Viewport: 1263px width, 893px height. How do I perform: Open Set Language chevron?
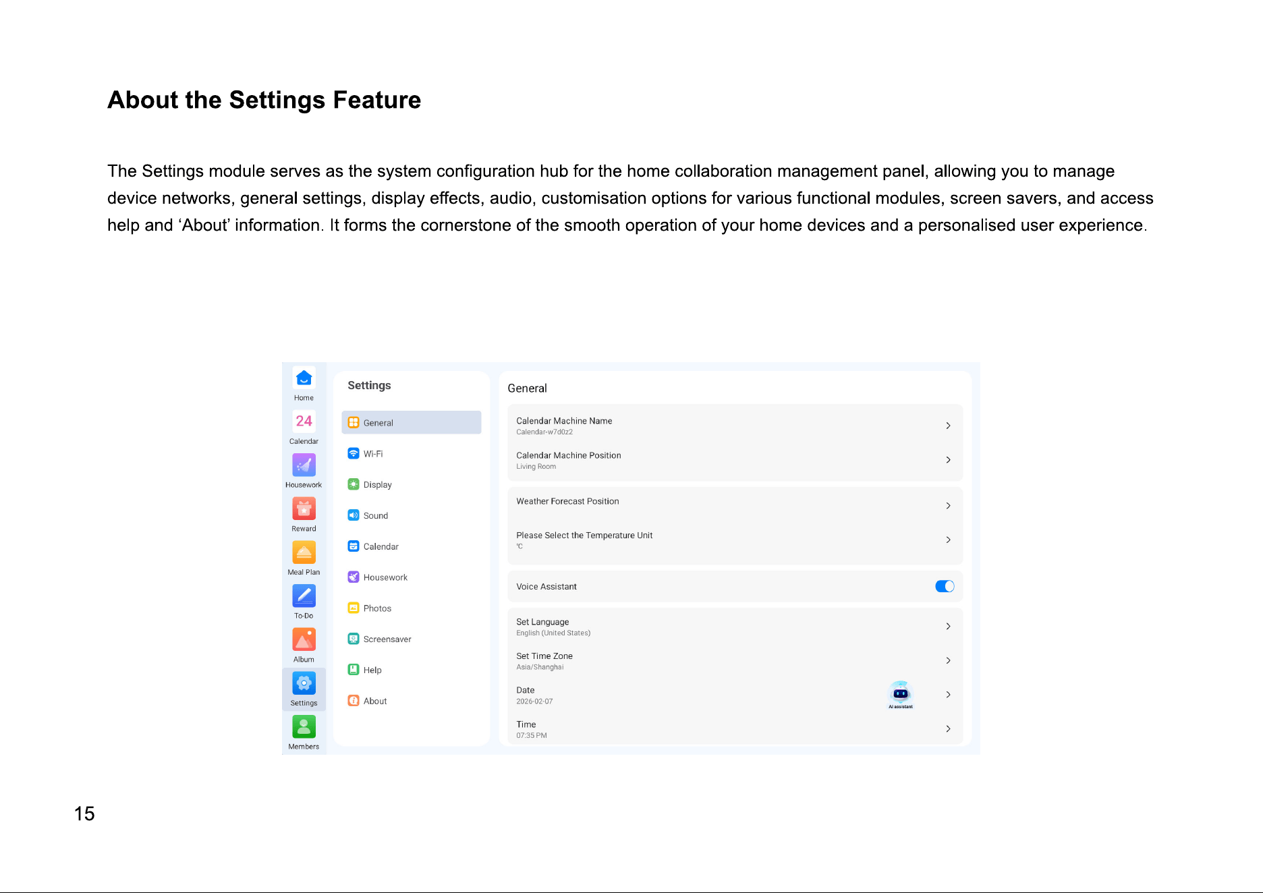[x=948, y=627]
